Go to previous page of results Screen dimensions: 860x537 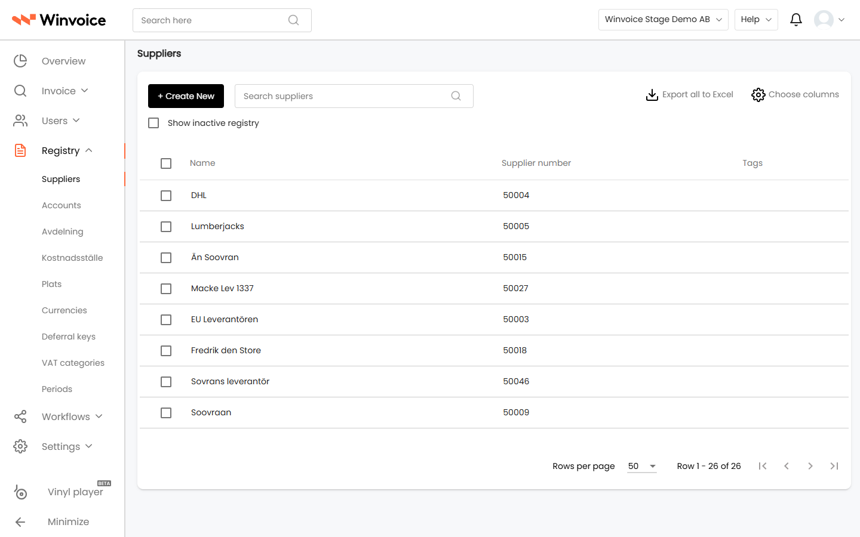tap(787, 466)
